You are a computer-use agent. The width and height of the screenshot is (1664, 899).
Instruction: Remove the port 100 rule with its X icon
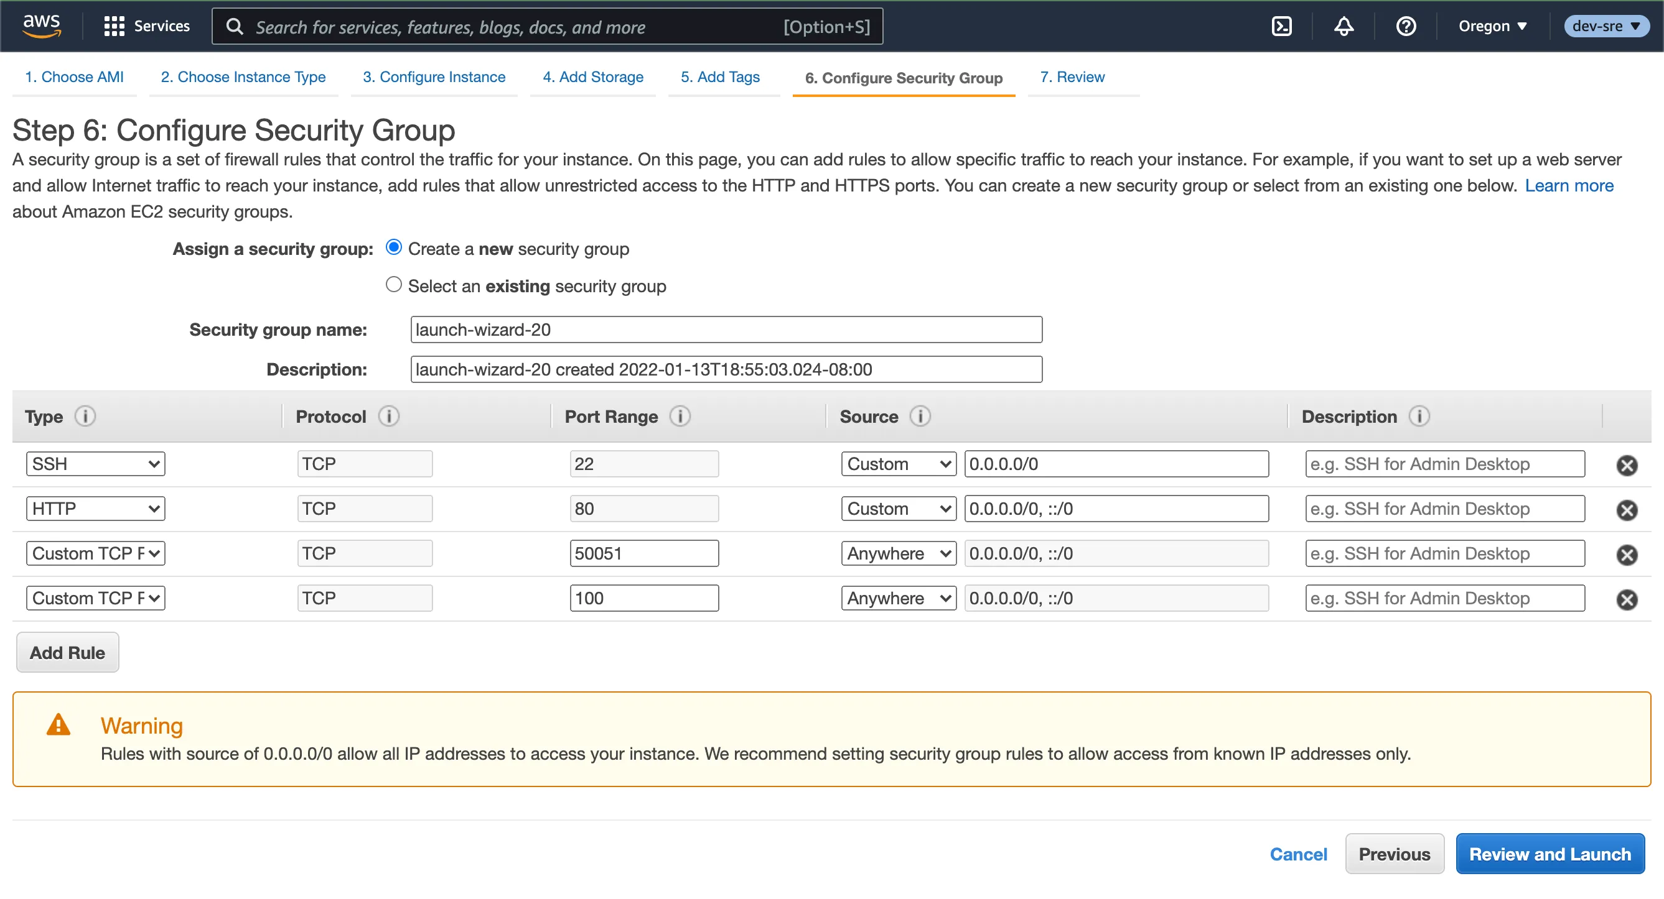click(x=1628, y=597)
